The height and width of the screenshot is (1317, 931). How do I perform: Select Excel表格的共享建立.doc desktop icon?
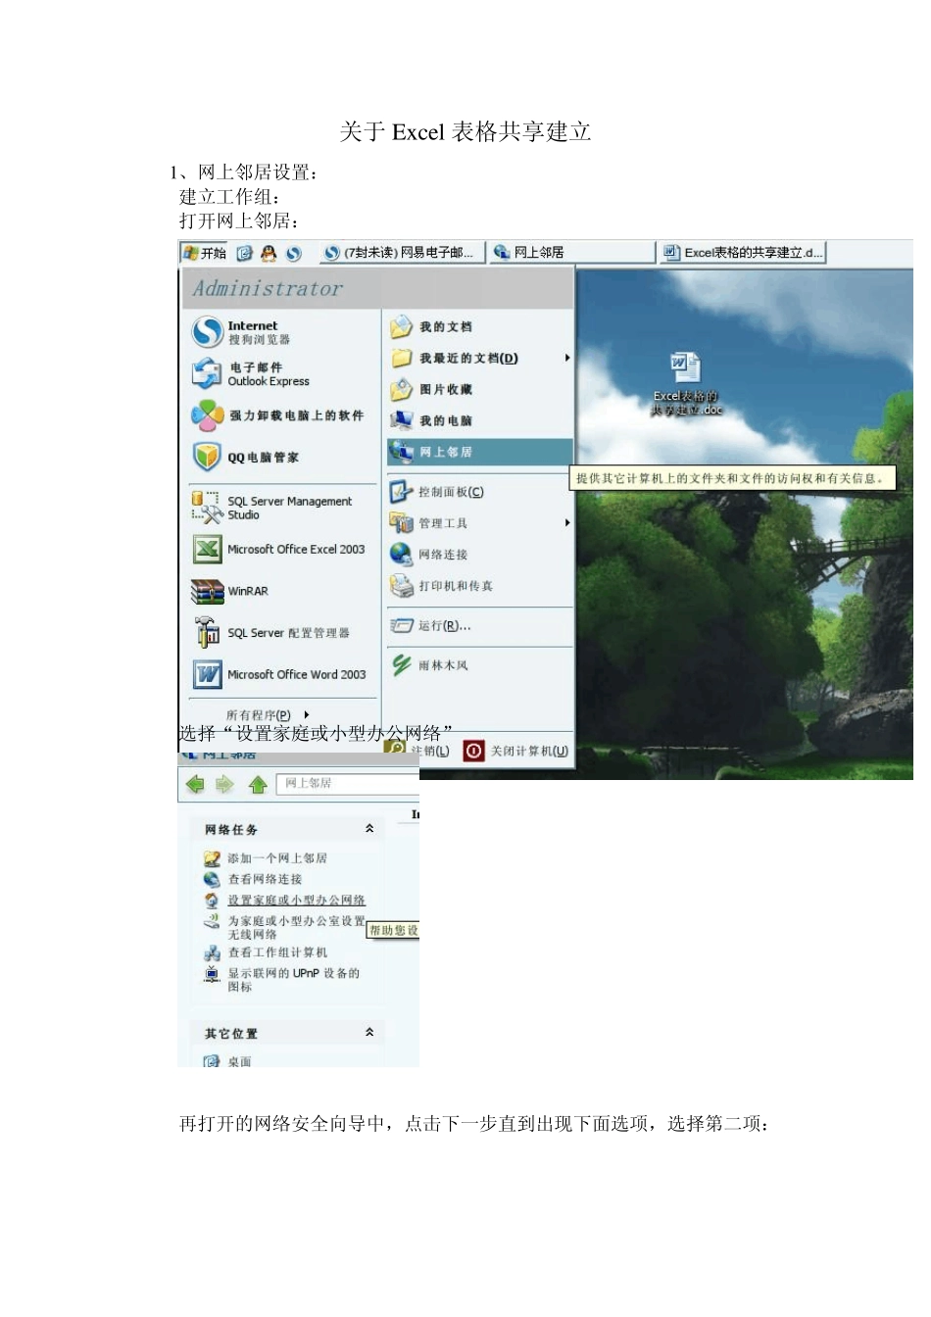pos(686,384)
